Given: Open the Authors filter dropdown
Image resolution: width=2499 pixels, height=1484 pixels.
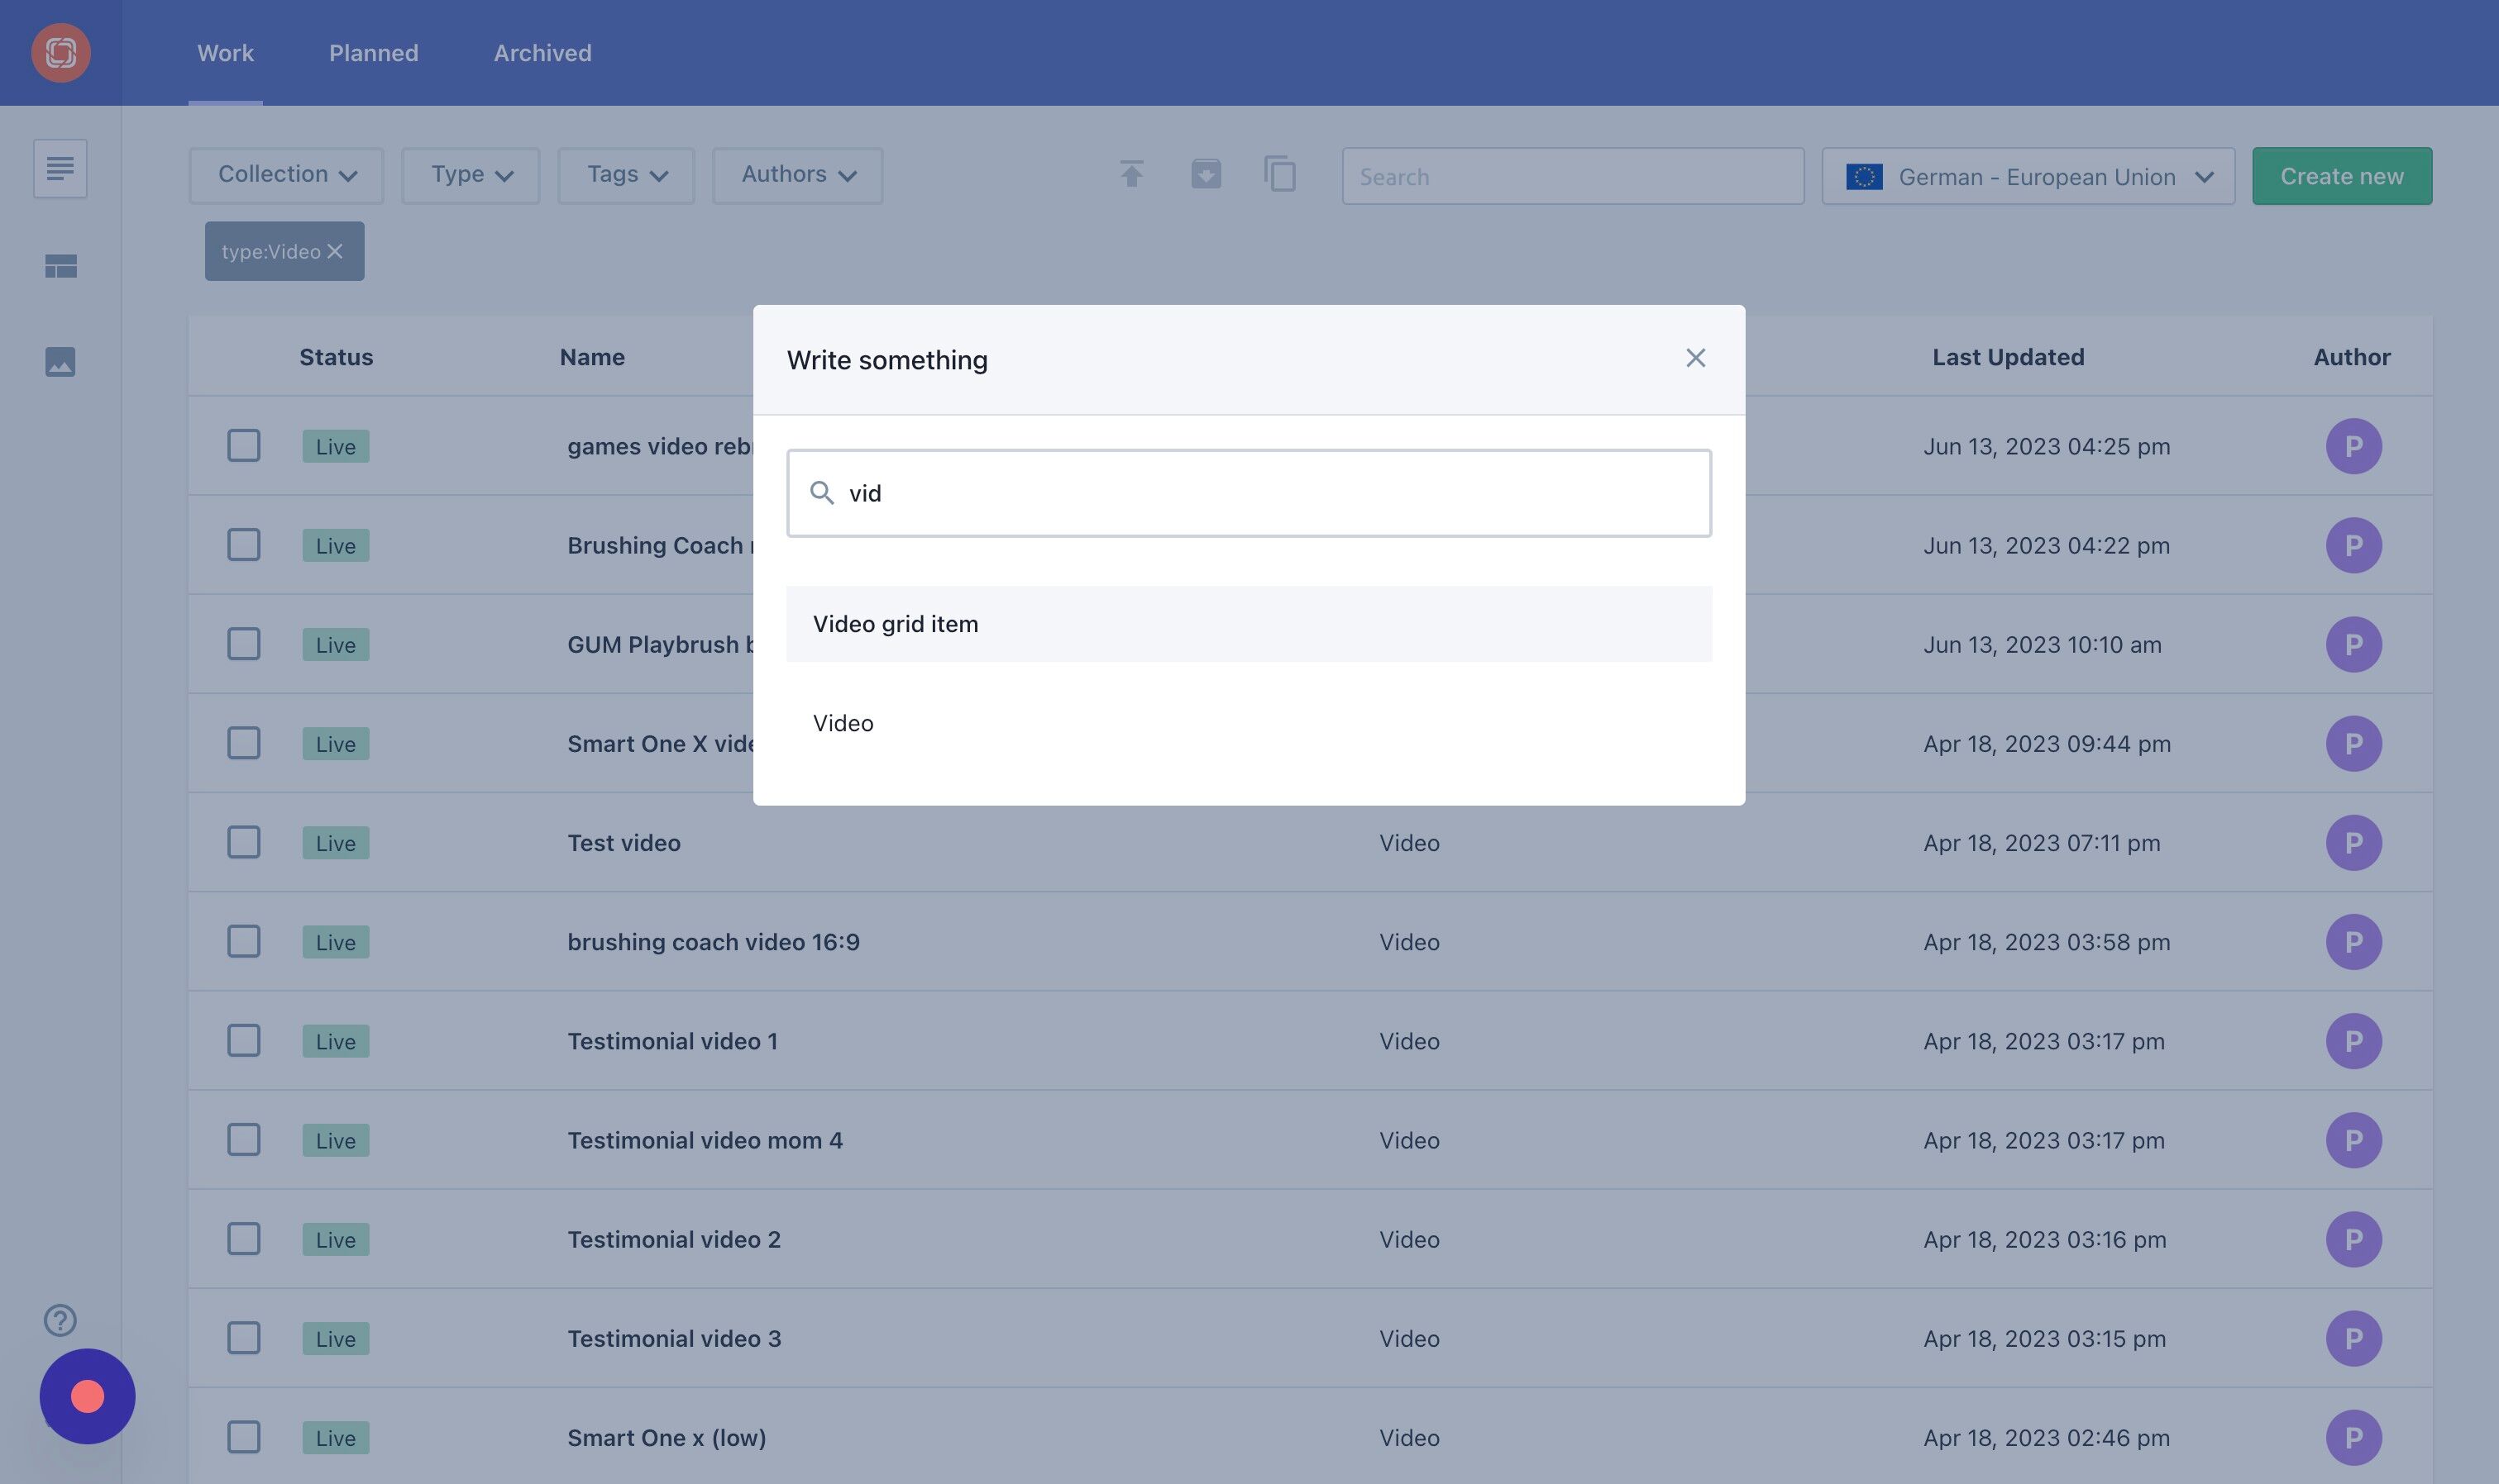Looking at the screenshot, I should tap(798, 175).
